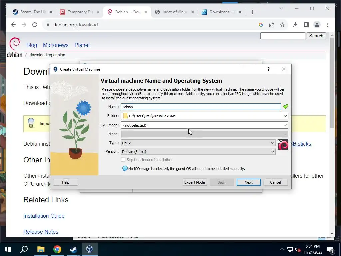Click the address bar URL
Image resolution: width=341 pixels, height=256 pixels.
coord(76,25)
